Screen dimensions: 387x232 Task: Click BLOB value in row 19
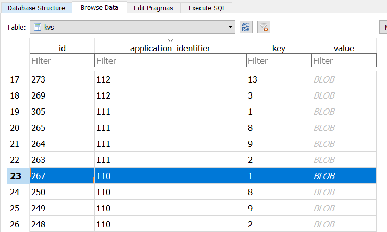[344, 112]
